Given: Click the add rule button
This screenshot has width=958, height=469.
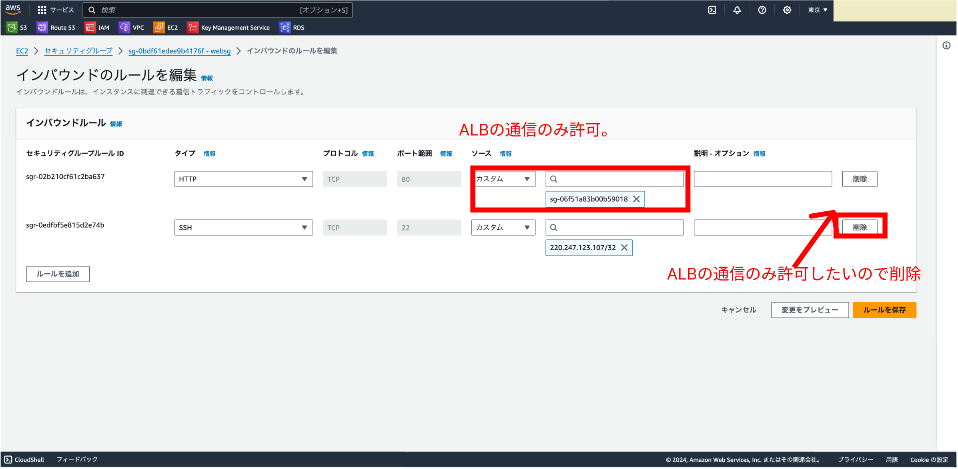Looking at the screenshot, I should coord(58,274).
